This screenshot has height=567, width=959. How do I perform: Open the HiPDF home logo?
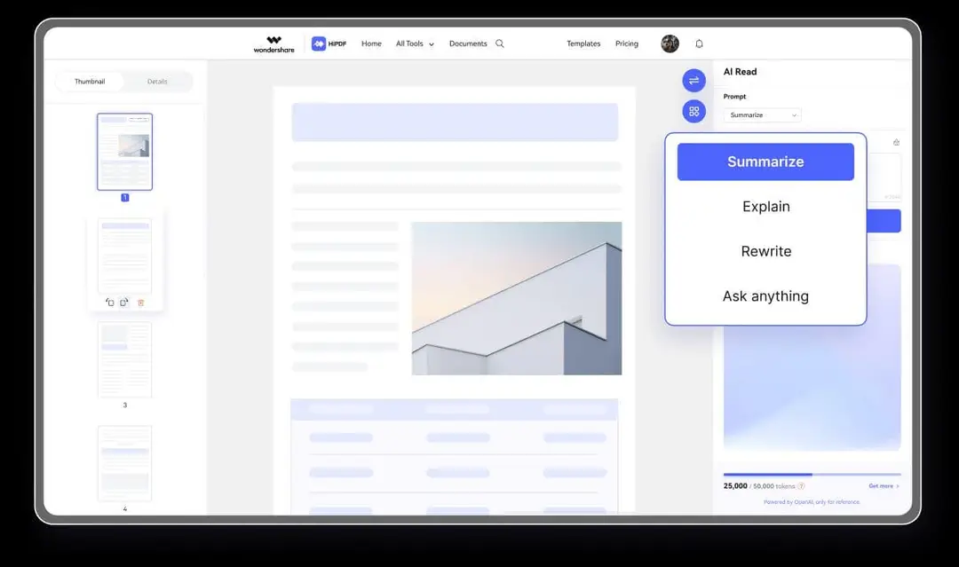pos(329,43)
